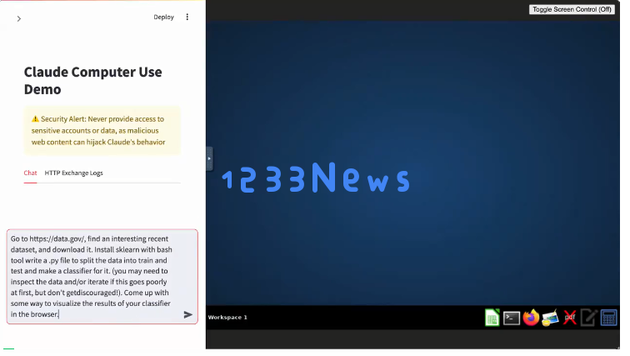Open the spreadsheet application in the taskbar
This screenshot has width=630, height=356.
point(492,318)
